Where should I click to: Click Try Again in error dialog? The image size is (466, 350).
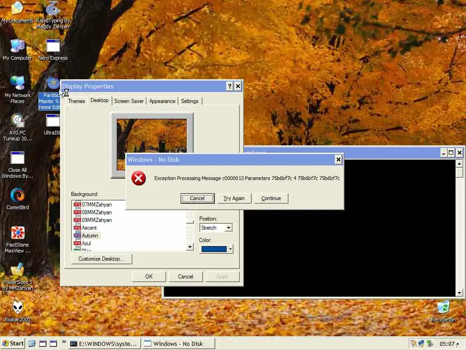tap(234, 198)
